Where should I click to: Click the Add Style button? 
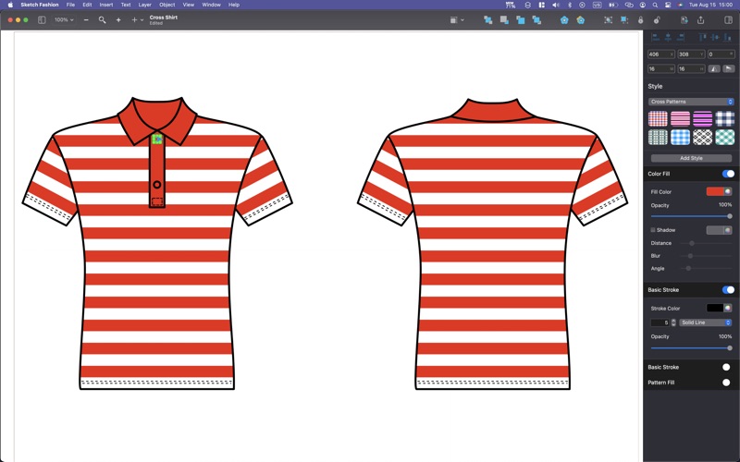coord(691,158)
